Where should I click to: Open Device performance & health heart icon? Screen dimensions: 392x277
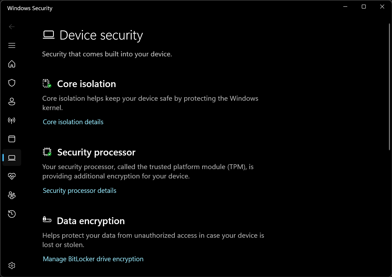pyautogui.click(x=12, y=176)
